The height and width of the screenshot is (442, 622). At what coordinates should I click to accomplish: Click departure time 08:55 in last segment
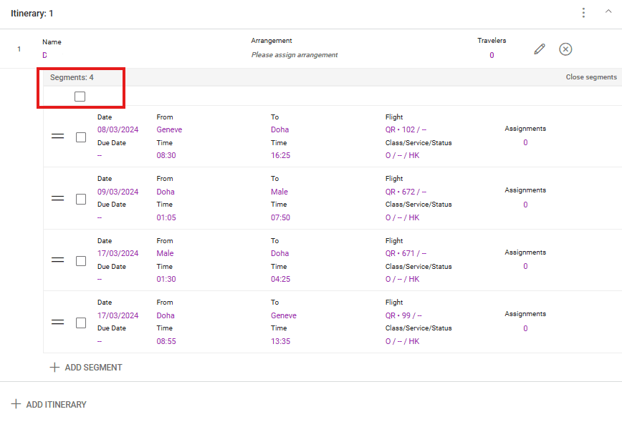coord(166,341)
